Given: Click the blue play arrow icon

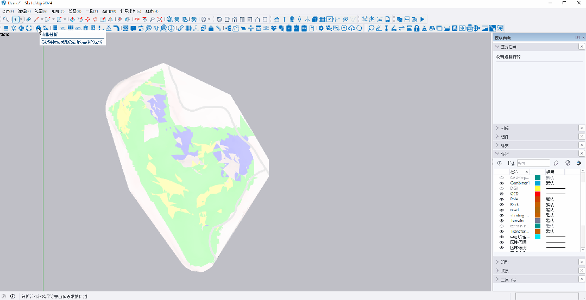Looking at the screenshot, I should coord(422,20).
